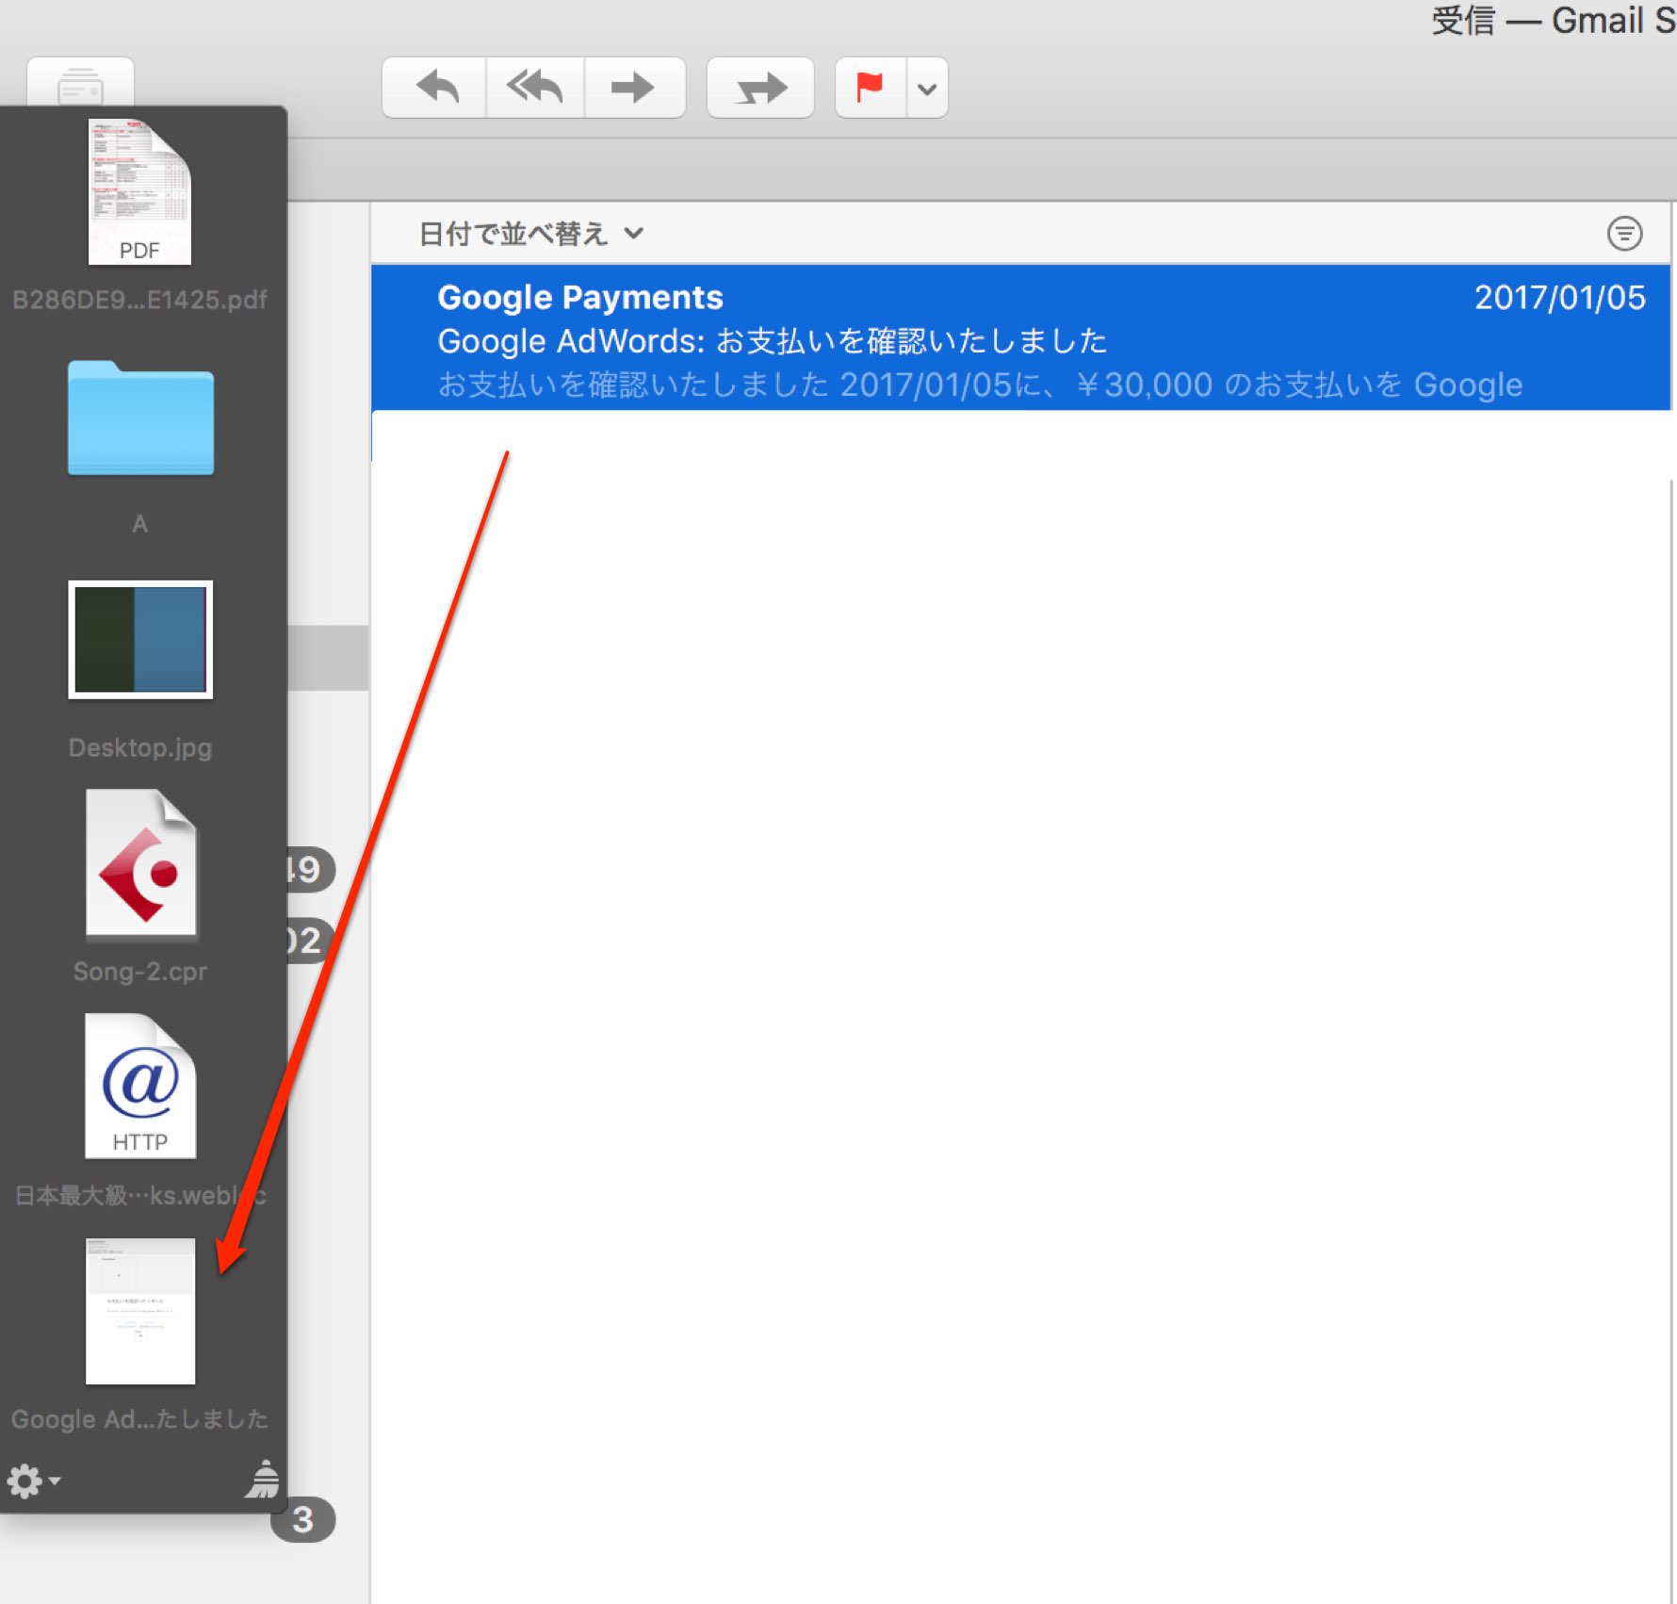
Task: Click the Redirect message button
Action: pyautogui.click(x=760, y=88)
